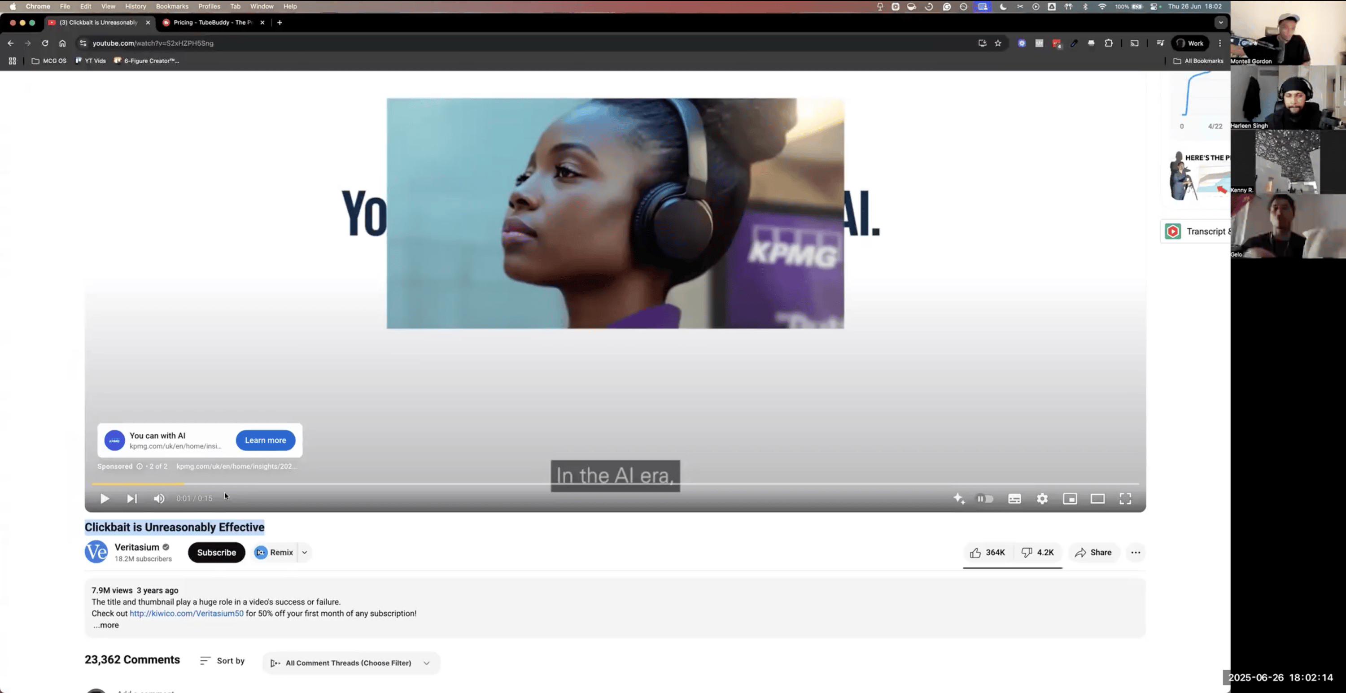1346x693 pixels.
Task: Skip to next video with the Next button
Action: point(131,499)
